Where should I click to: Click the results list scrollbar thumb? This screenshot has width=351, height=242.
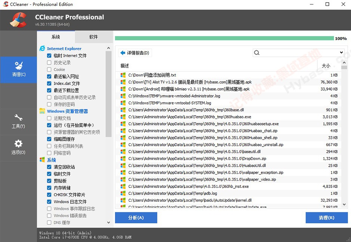tap(344, 67)
